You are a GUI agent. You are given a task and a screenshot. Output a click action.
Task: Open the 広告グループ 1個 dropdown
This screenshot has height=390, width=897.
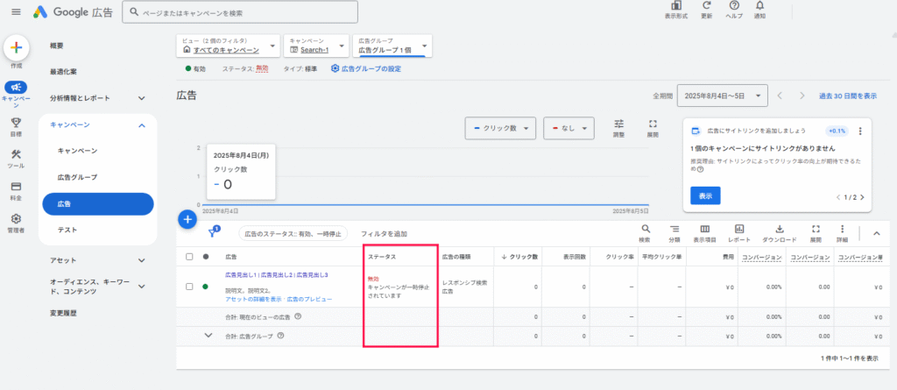tap(392, 46)
